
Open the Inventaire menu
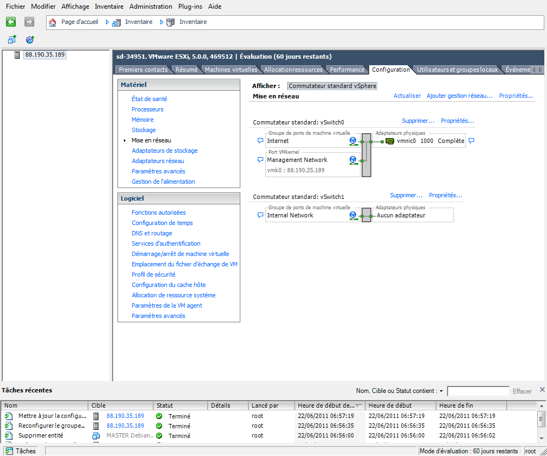click(x=109, y=7)
